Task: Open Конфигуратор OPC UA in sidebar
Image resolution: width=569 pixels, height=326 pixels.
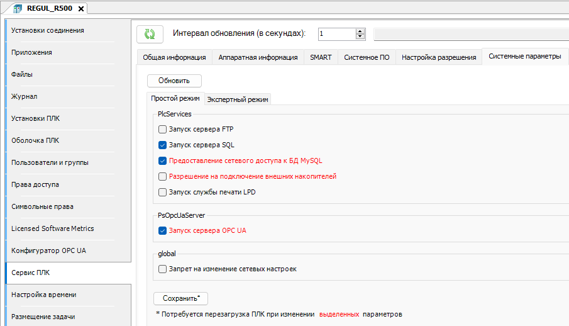Action: tap(49, 250)
